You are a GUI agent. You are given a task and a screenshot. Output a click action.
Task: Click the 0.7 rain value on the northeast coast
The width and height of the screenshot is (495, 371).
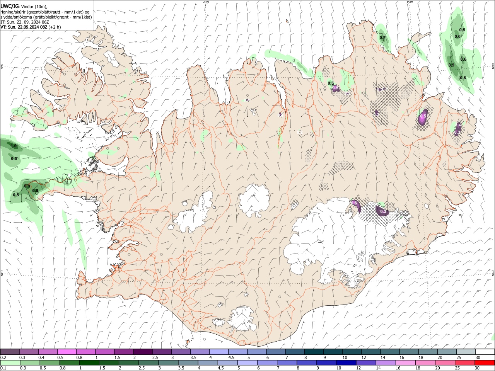click(382, 37)
